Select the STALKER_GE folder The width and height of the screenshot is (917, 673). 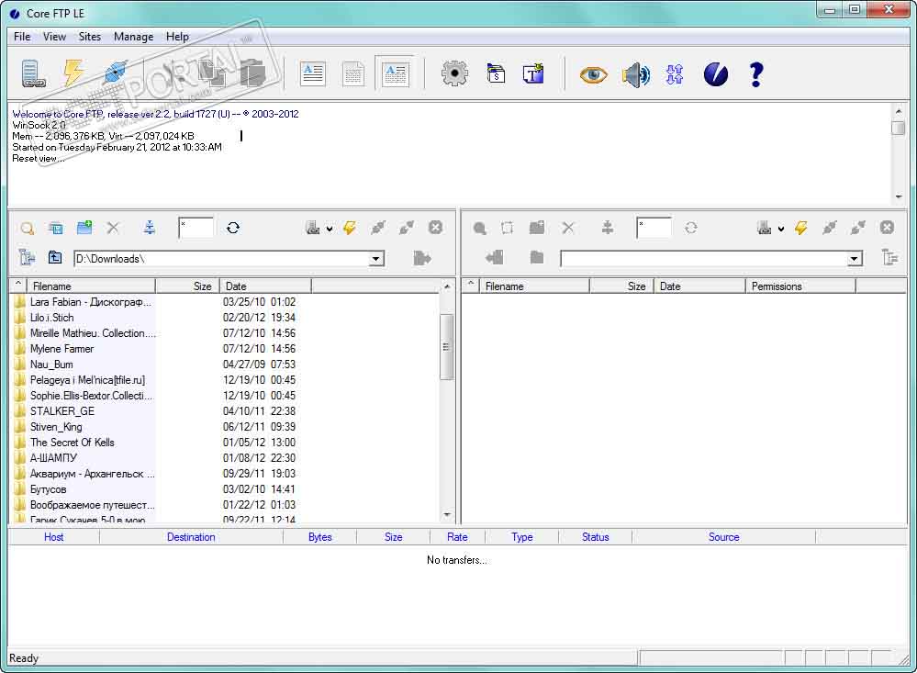62,411
